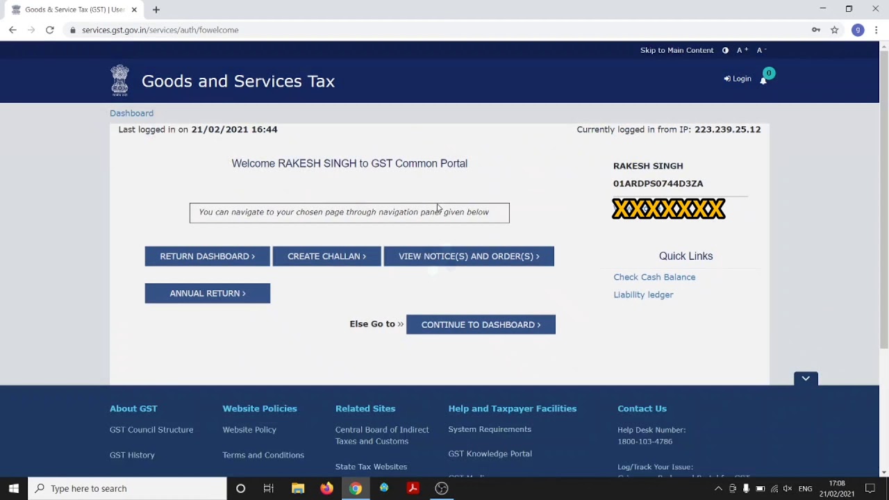Decrease font size with A- control
The image size is (889, 500).
click(x=760, y=50)
